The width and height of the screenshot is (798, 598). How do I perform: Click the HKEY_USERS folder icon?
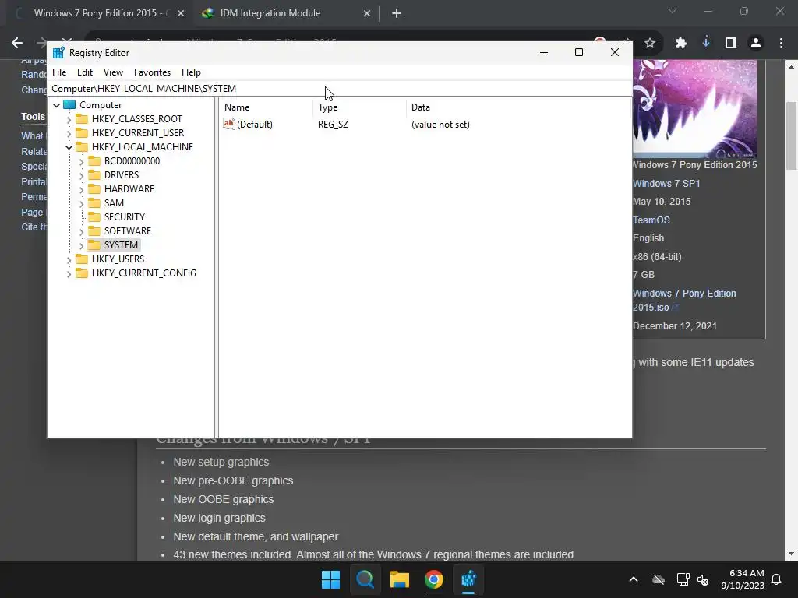pyautogui.click(x=82, y=259)
